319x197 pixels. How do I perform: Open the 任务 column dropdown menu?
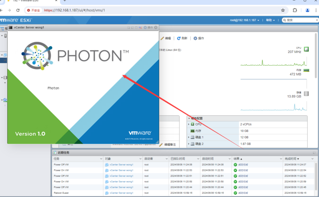[101, 159]
